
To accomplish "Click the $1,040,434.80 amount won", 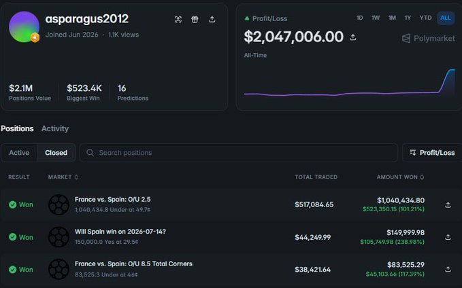I will [x=401, y=200].
